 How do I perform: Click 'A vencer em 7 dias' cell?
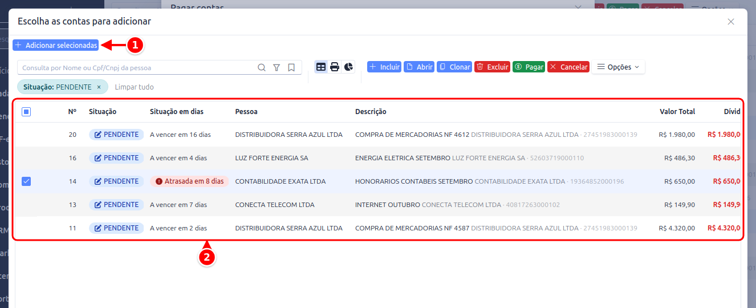click(178, 205)
